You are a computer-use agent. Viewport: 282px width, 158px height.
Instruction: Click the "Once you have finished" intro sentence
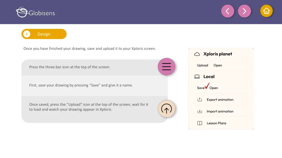point(90,49)
